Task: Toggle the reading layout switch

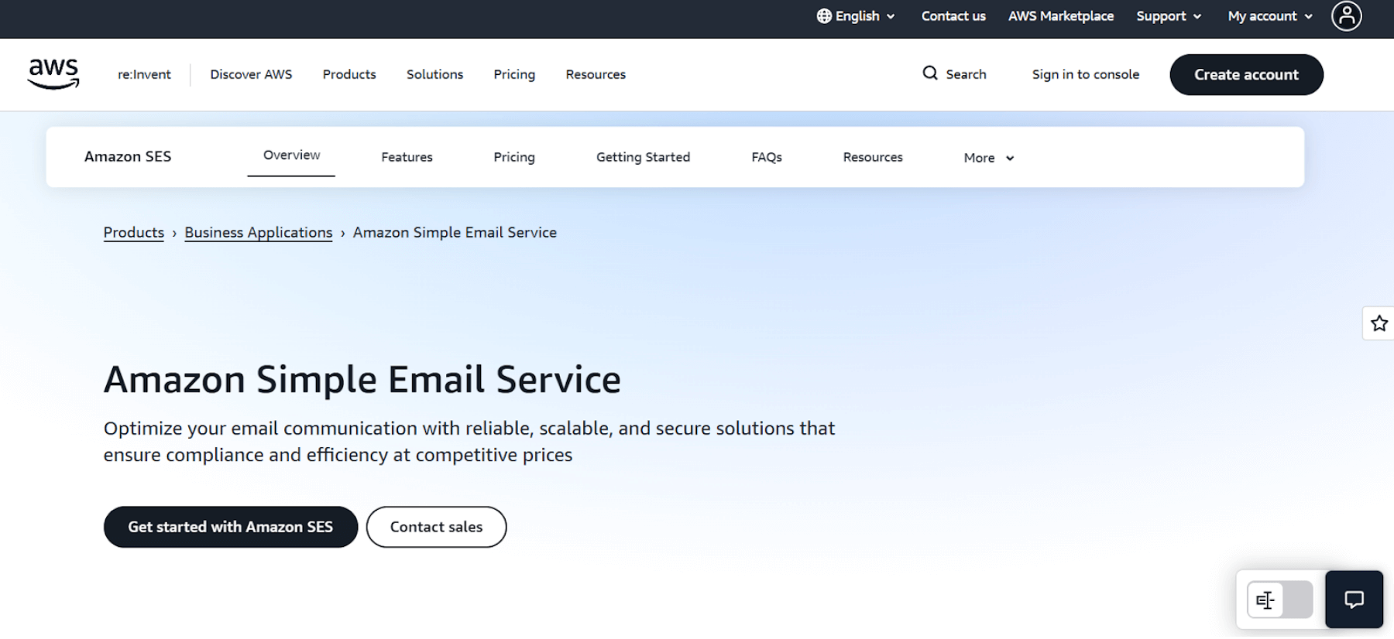Action: pyautogui.click(x=1279, y=600)
